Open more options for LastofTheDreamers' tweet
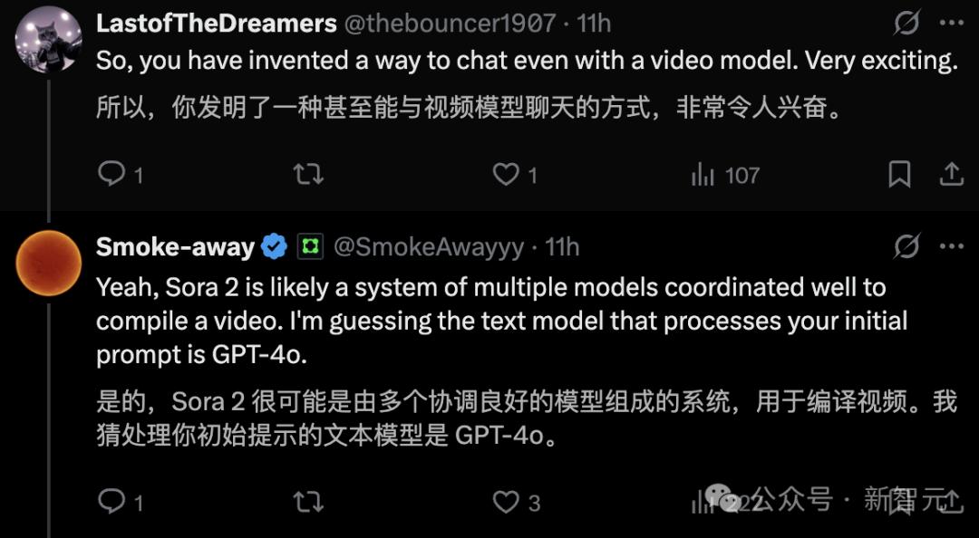Image resolution: width=979 pixels, height=538 pixels. coord(952,23)
